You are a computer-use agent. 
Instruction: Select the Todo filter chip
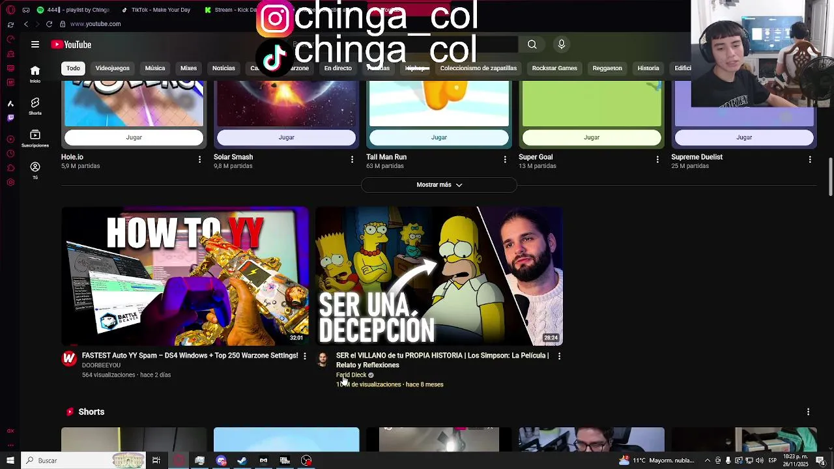(73, 68)
